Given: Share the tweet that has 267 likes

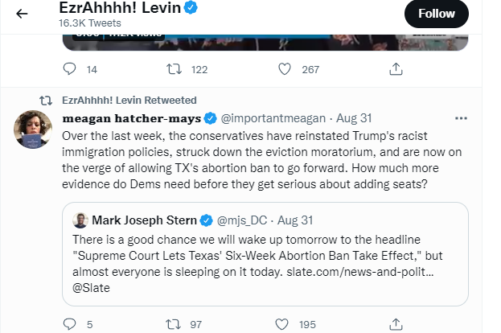Looking at the screenshot, I should coord(396,69).
